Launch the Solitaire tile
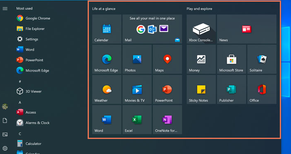Viewport: 291px width, 154px height. 262,59
